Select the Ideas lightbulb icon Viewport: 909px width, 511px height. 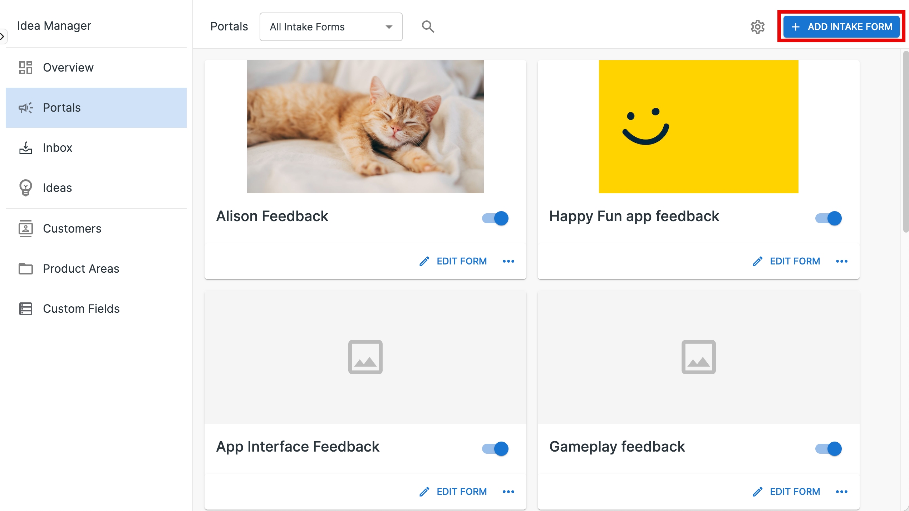(x=25, y=188)
